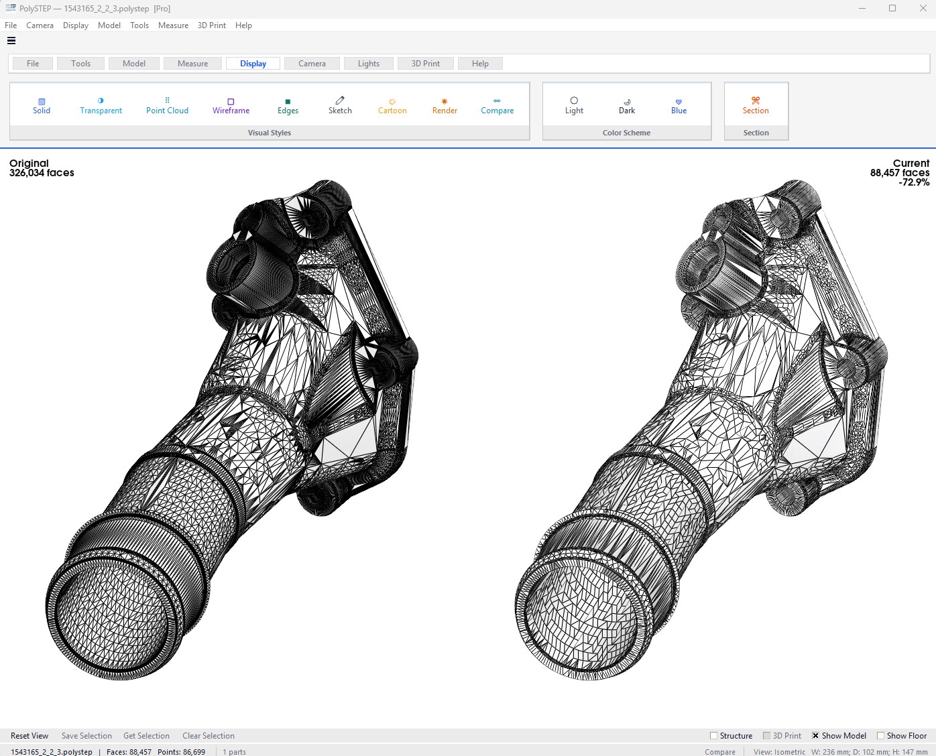936x756 pixels.
Task: Select the Edges visual style
Action: tap(288, 105)
